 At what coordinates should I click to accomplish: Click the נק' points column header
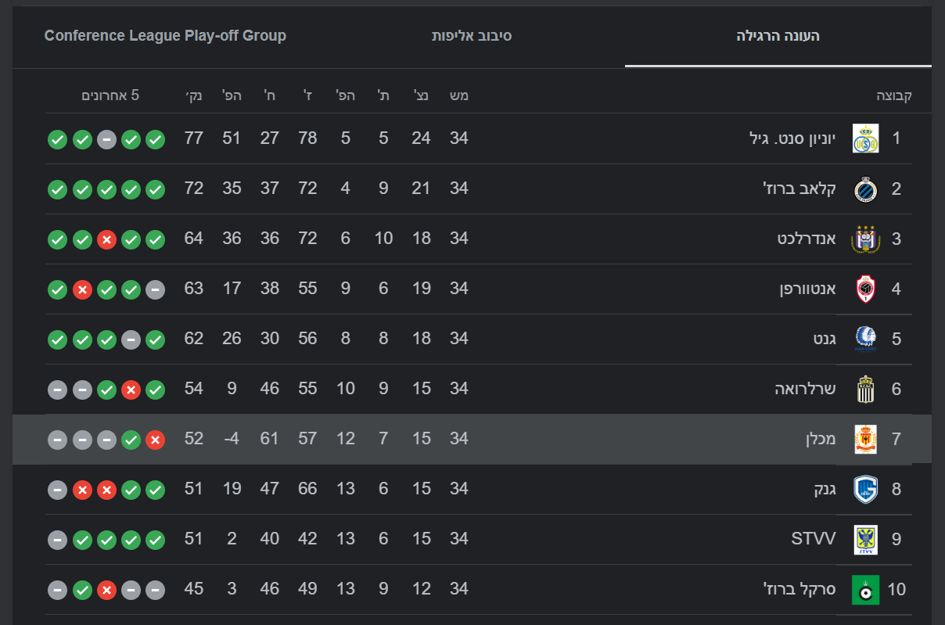click(x=193, y=95)
